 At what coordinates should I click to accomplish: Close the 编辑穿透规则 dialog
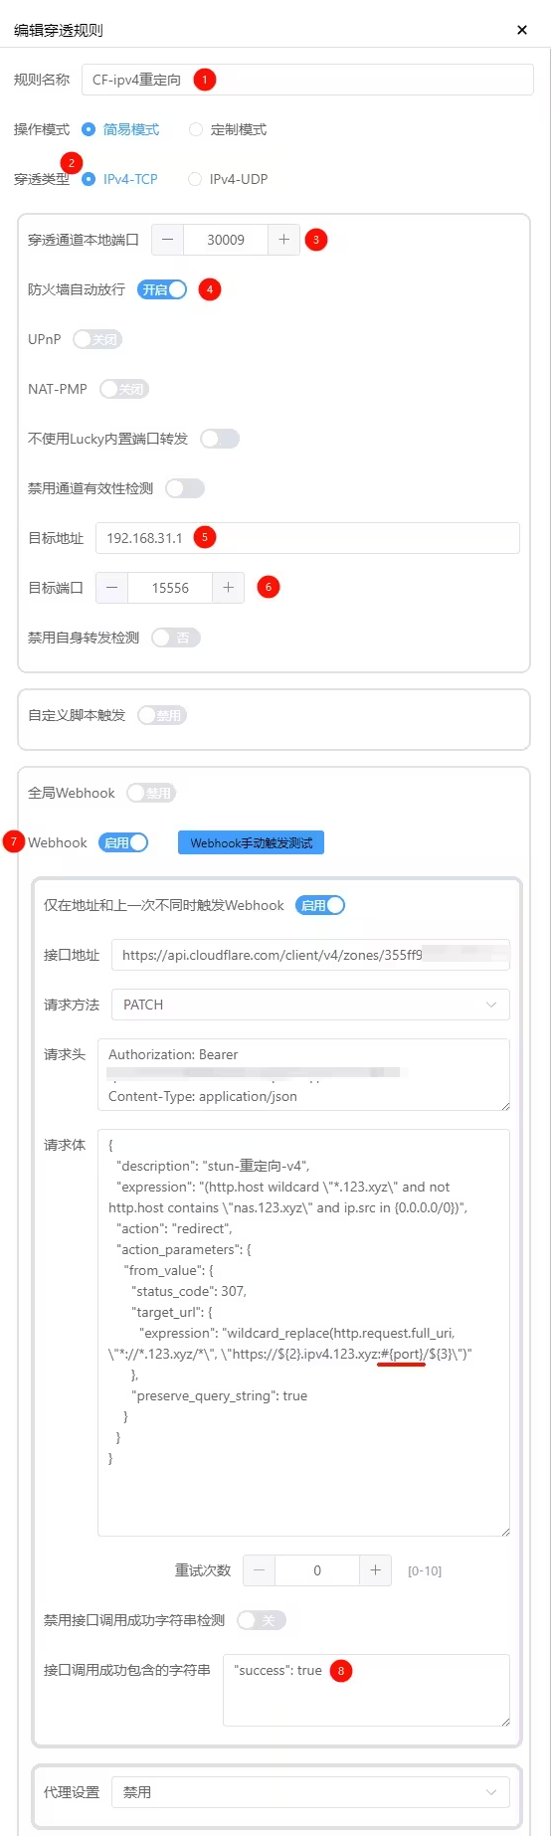pos(522,30)
